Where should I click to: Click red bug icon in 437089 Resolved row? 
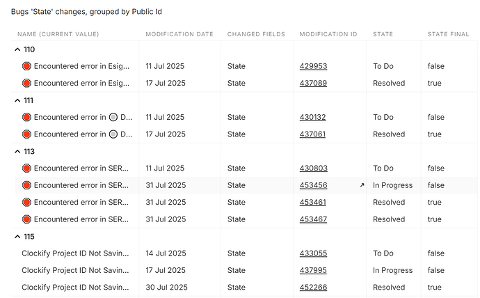26,84
